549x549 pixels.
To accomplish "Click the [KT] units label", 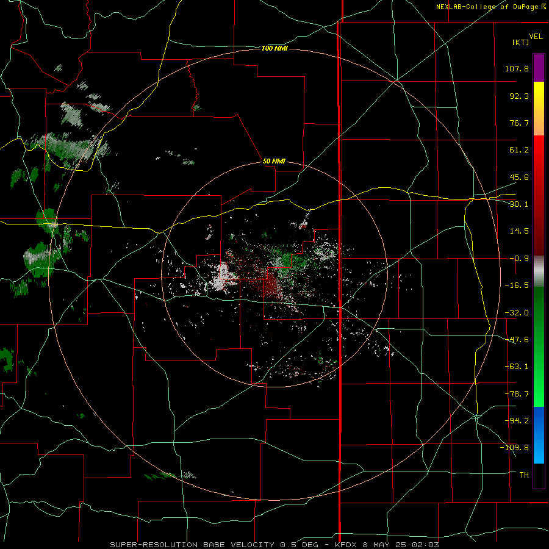I will [521, 42].
